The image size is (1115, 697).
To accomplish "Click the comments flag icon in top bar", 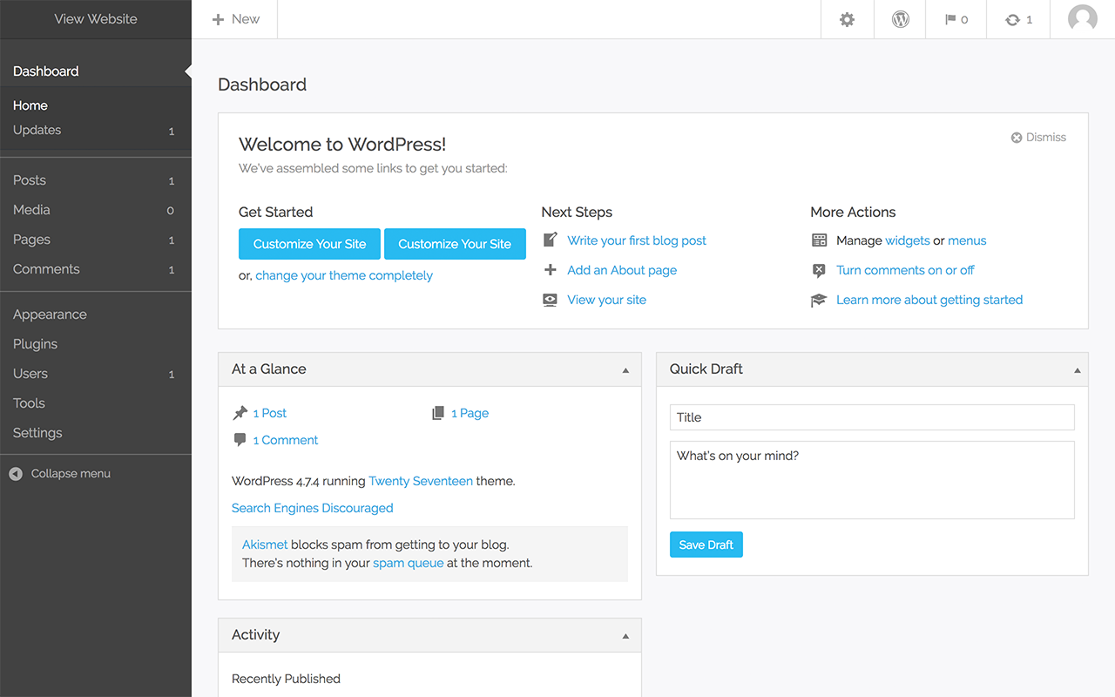I will (951, 19).
